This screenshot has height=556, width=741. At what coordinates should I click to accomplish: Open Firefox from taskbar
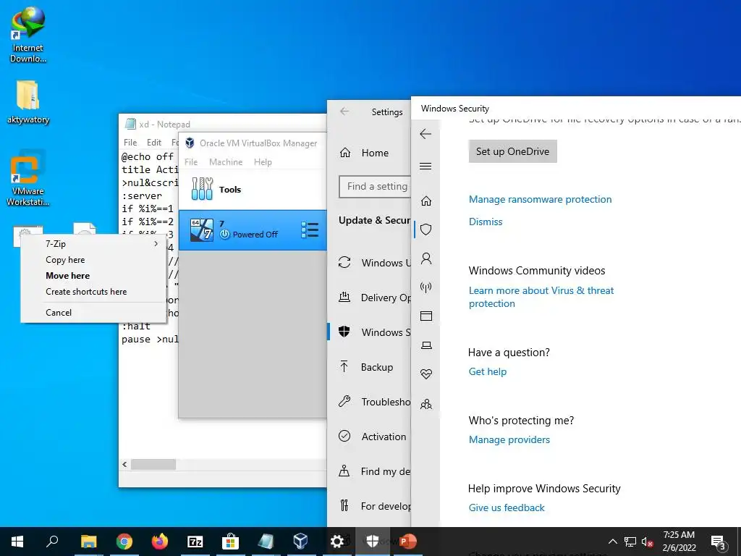pos(160,542)
